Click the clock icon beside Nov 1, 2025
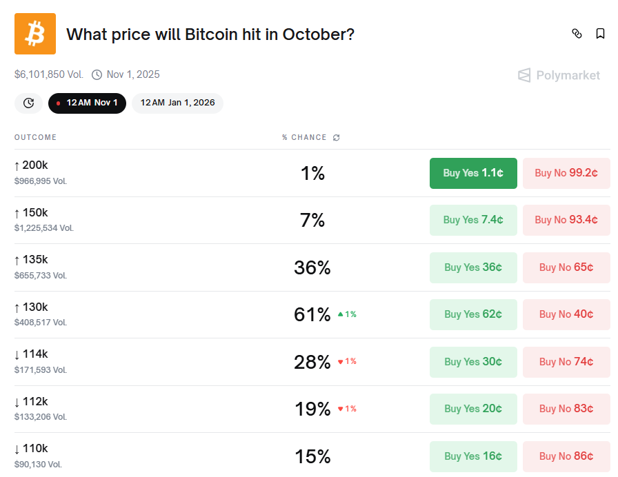 (97, 74)
